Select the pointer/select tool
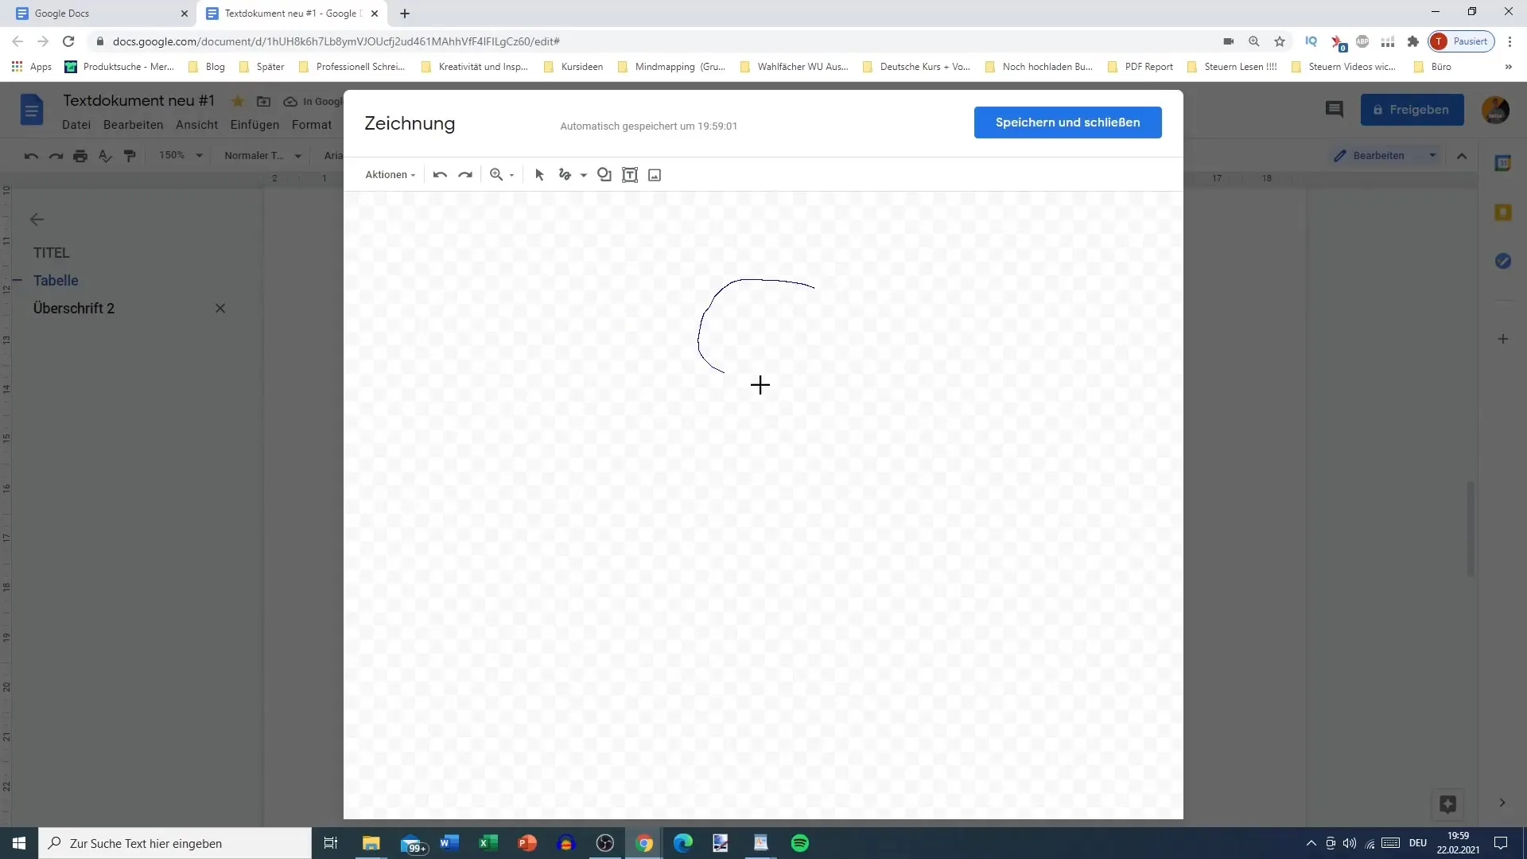1527x859 pixels. pyautogui.click(x=539, y=174)
